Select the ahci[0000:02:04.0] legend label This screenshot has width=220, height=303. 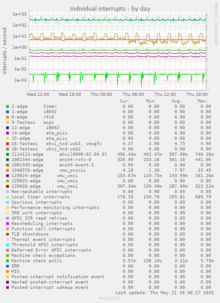pos(83,154)
